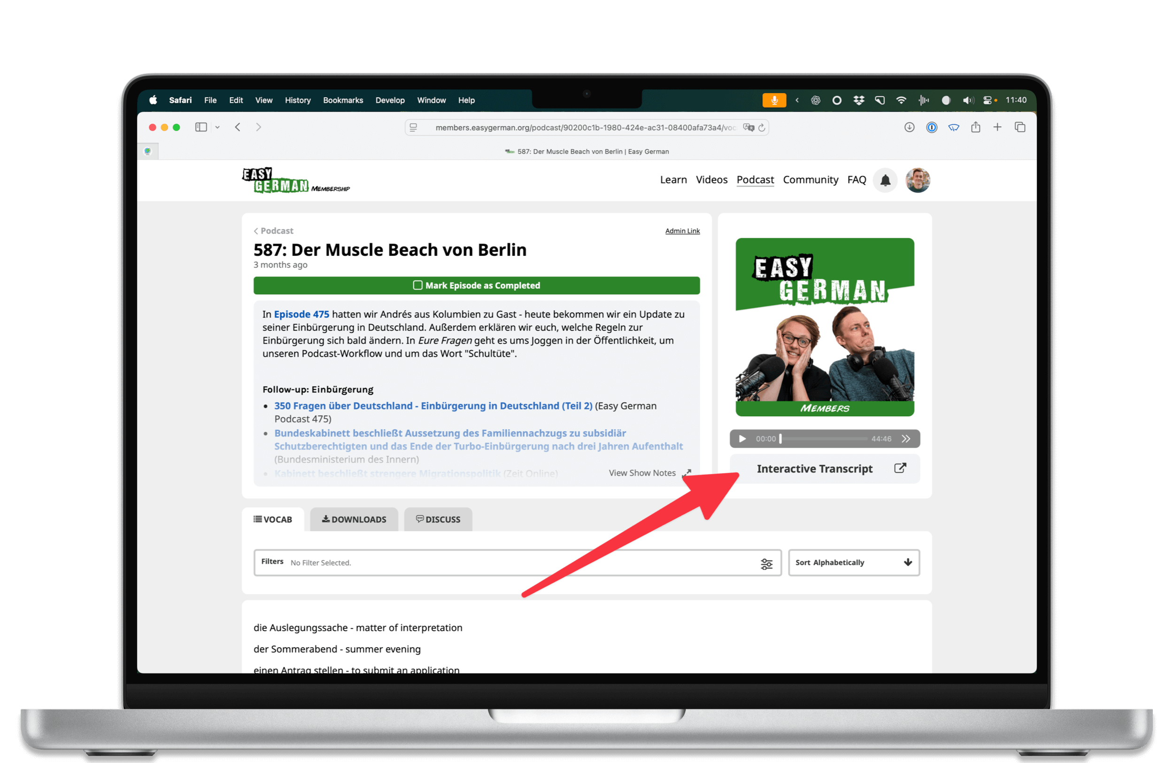Open the 1Password extension

coord(931,127)
